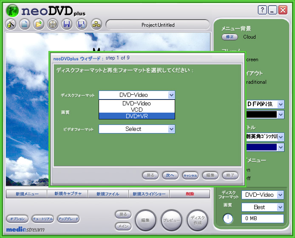295x238 pixels.
Task: Click the アップグレード upgrade button
Action: [x=68, y=219]
